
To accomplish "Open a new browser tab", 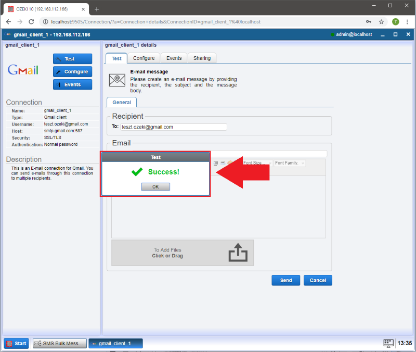I will (x=97, y=9).
